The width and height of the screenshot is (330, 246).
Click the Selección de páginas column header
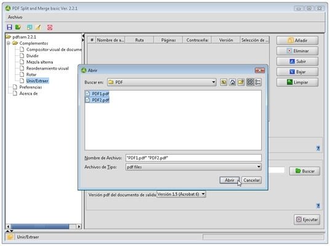[254, 40]
